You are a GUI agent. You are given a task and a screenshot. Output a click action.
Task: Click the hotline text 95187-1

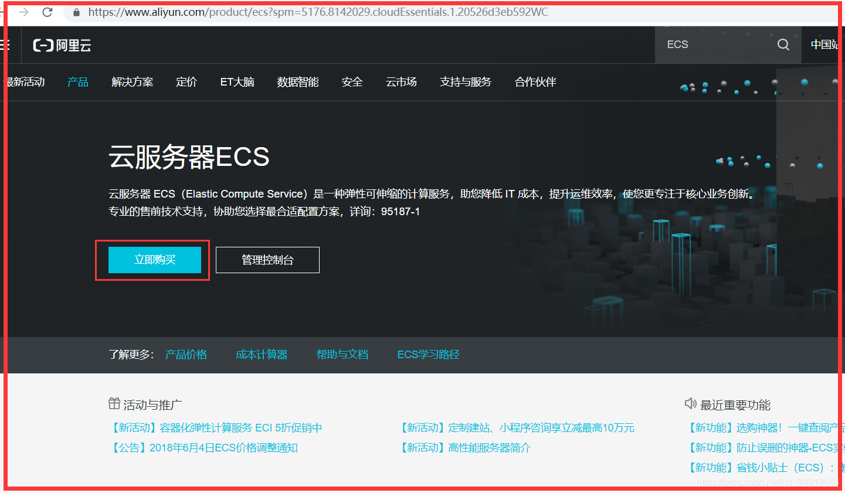(401, 212)
